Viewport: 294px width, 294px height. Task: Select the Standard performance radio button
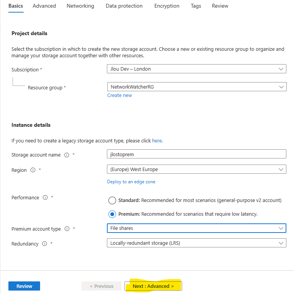tap(112, 200)
